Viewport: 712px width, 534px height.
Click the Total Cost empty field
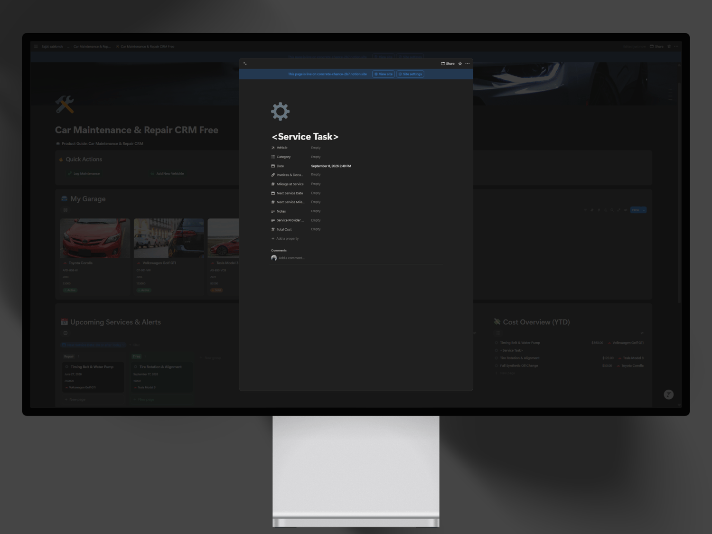pyautogui.click(x=316, y=229)
